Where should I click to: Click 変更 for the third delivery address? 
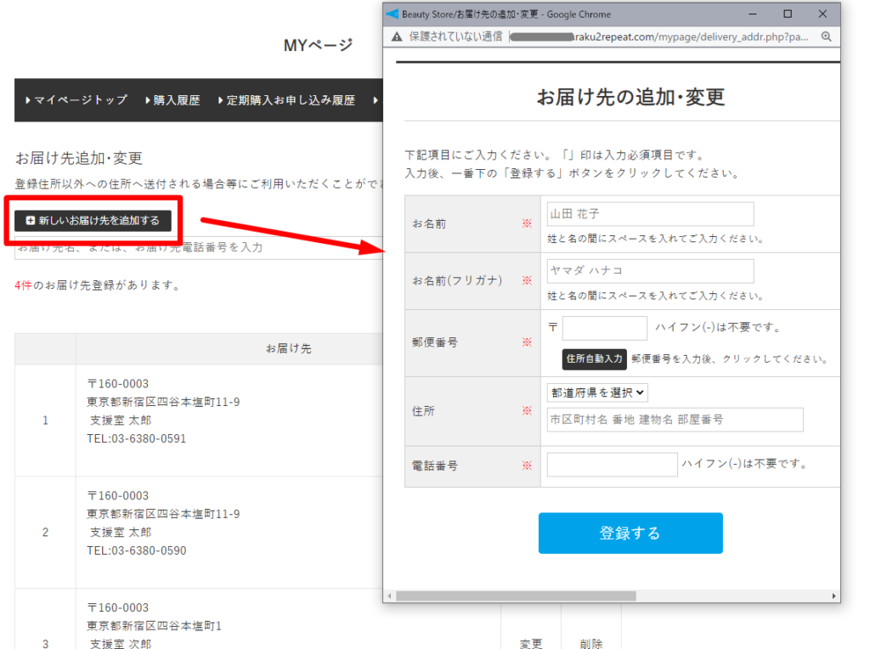pos(531,644)
